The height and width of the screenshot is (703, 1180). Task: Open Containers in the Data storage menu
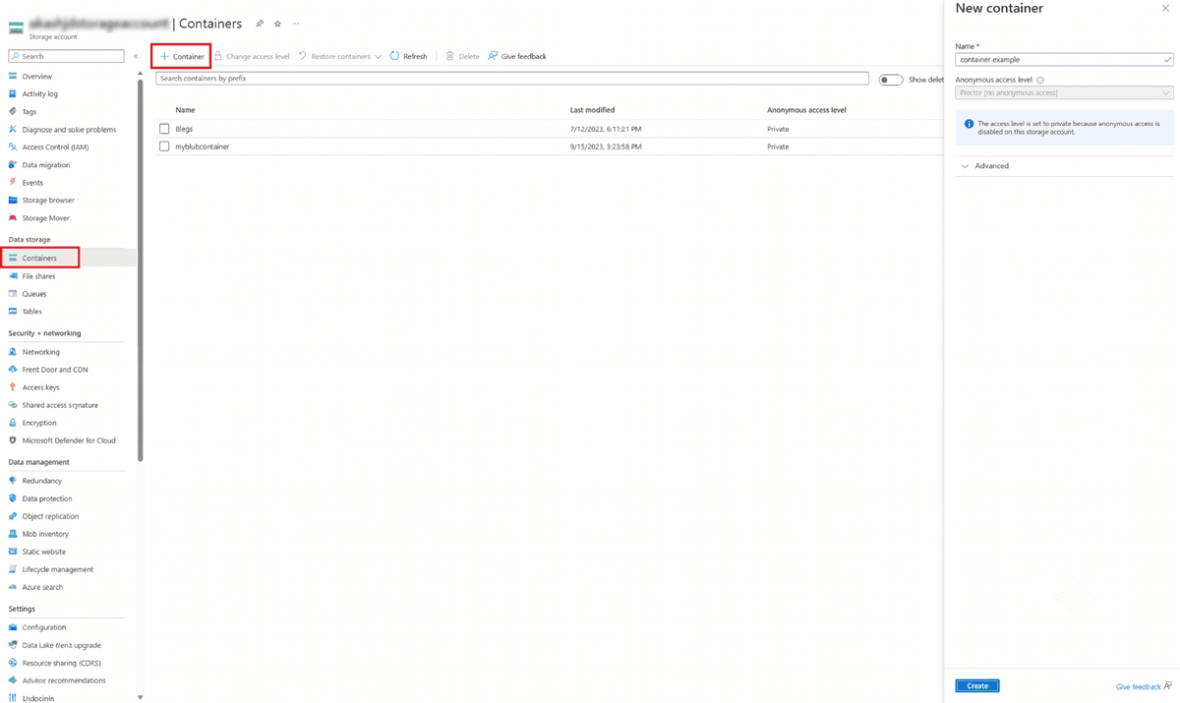click(x=40, y=258)
